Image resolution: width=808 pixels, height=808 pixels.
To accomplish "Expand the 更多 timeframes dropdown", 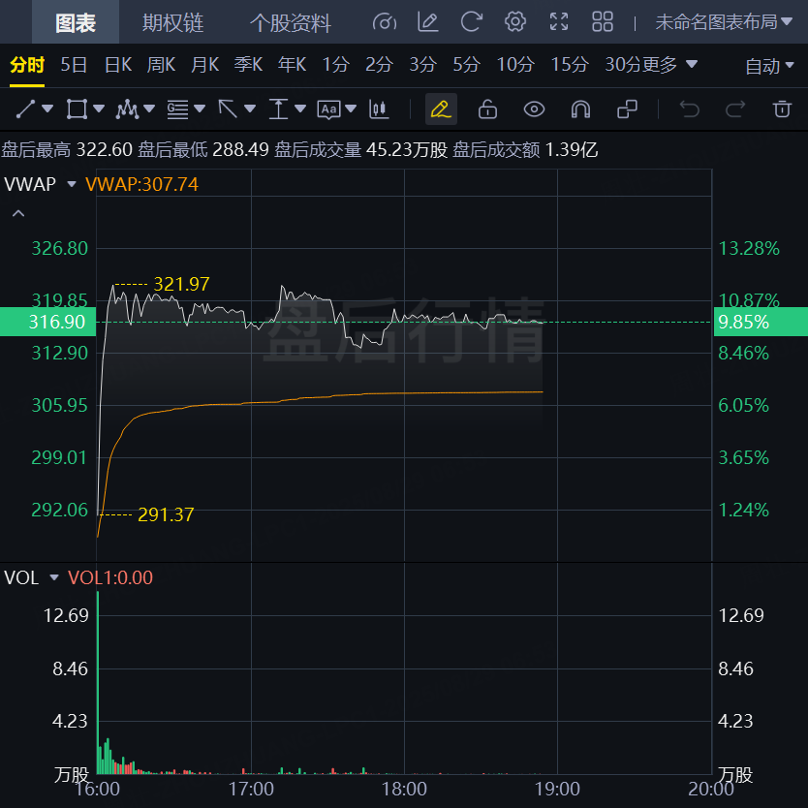I will pyautogui.click(x=669, y=65).
